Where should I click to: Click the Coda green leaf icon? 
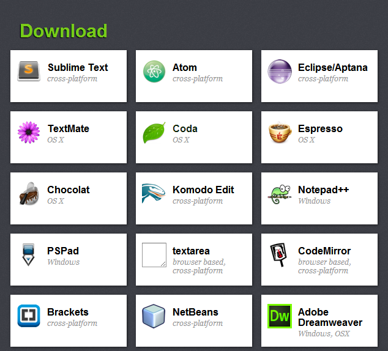point(154,133)
